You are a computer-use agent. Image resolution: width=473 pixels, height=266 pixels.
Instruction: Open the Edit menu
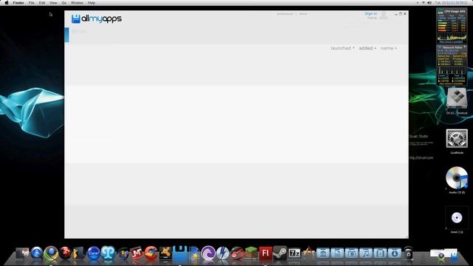pos(42,3)
